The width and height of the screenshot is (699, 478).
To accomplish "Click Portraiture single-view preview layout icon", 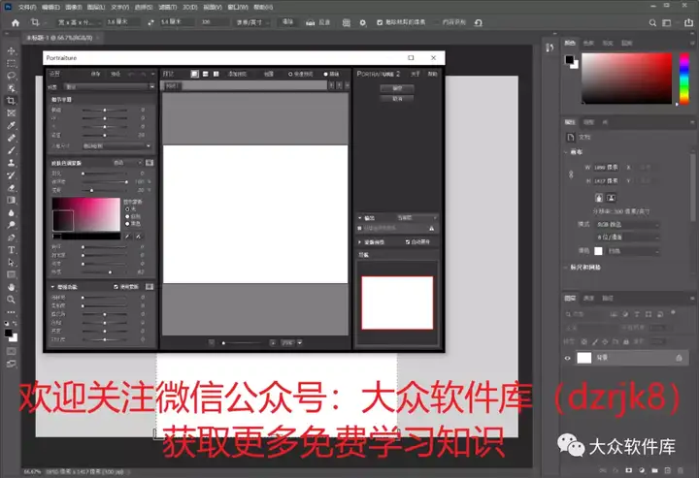I will coord(195,74).
